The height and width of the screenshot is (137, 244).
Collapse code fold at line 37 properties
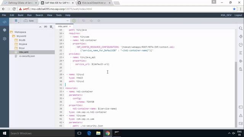pos(63,105)
